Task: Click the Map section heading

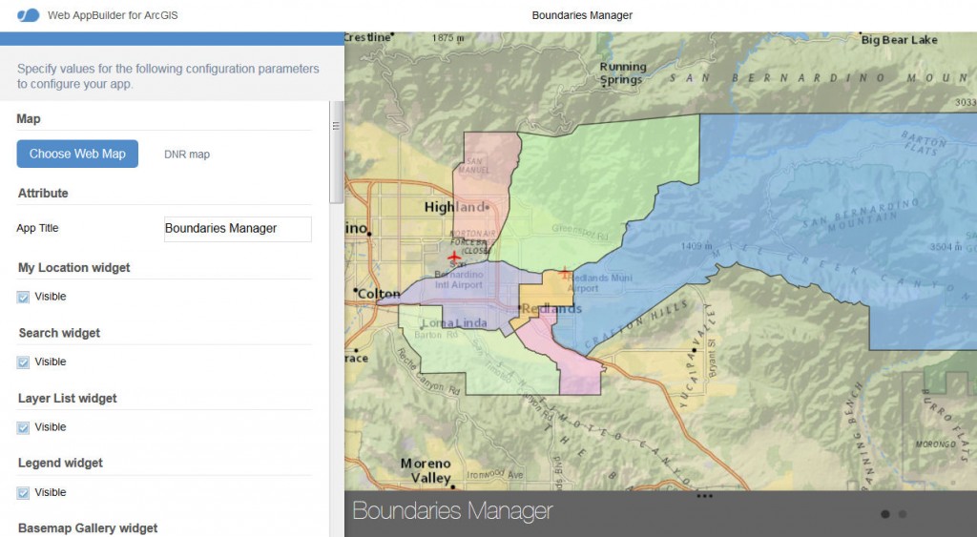Action: (29, 119)
